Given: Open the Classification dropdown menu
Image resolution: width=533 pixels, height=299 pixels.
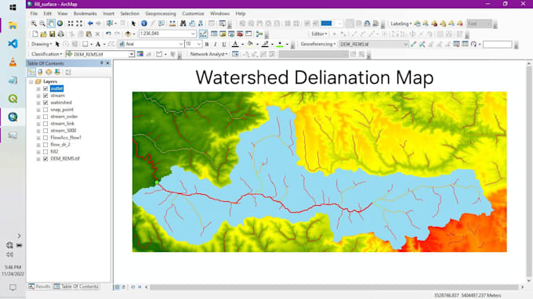Looking at the screenshot, I should (46, 54).
